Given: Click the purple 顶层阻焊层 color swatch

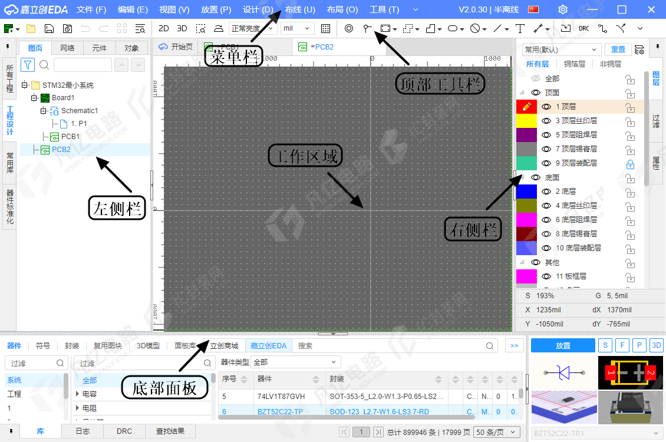Looking at the screenshot, I should [x=527, y=135].
